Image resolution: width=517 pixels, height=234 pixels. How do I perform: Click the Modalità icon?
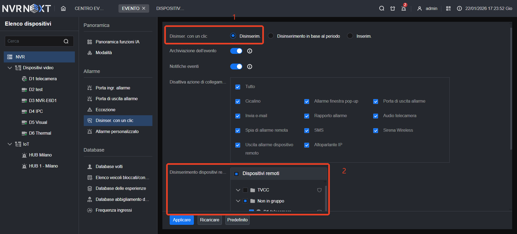point(90,53)
